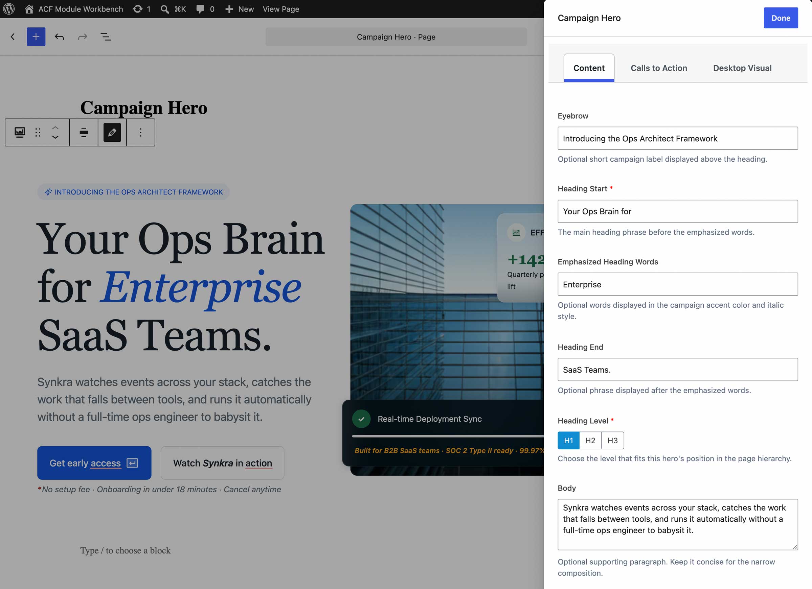
Task: Select H3 heading level
Action: click(x=613, y=441)
